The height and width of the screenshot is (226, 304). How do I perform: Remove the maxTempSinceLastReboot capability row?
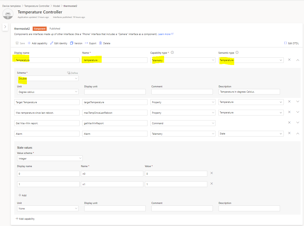pyautogui.click(x=289, y=112)
